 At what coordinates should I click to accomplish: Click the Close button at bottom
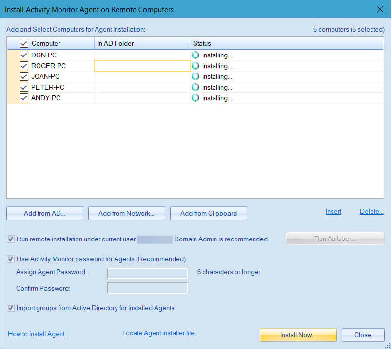363,335
